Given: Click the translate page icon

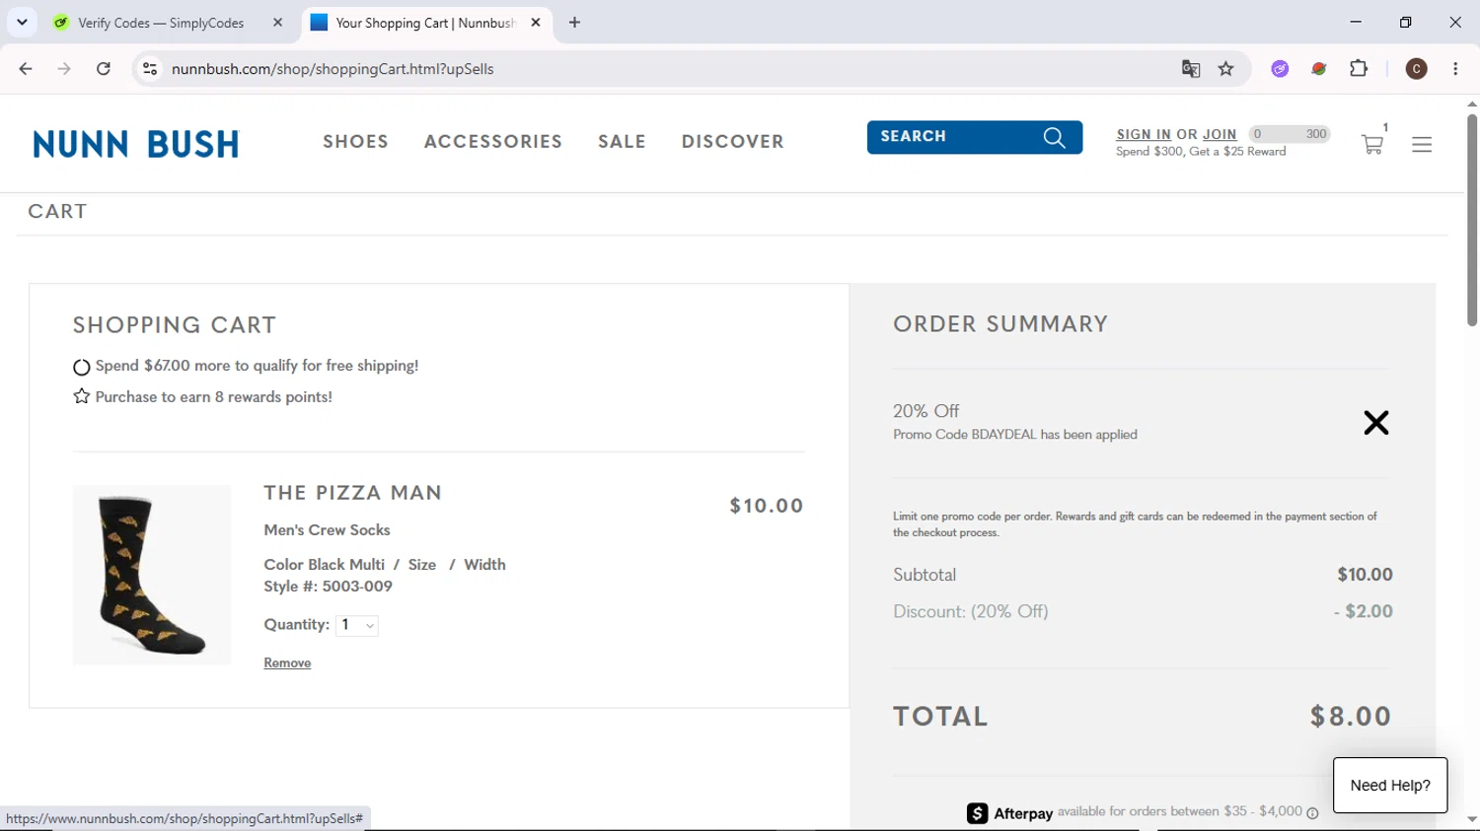Looking at the screenshot, I should point(1191,69).
